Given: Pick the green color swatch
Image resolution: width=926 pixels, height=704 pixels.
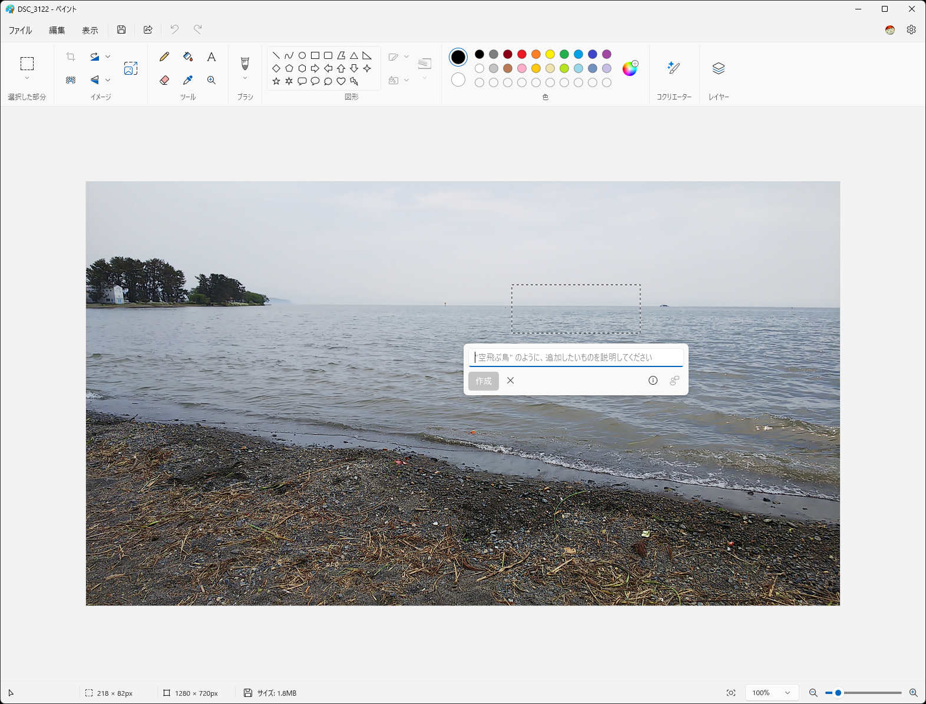Looking at the screenshot, I should coord(564,54).
